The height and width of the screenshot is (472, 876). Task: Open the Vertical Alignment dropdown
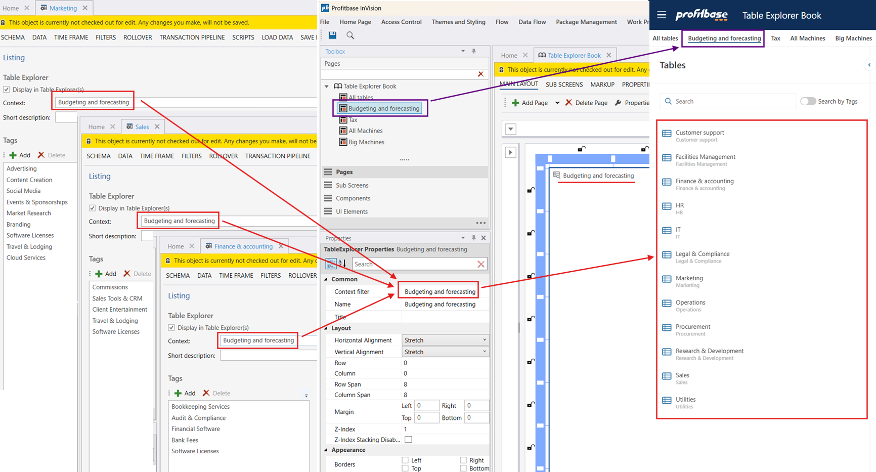click(x=445, y=352)
